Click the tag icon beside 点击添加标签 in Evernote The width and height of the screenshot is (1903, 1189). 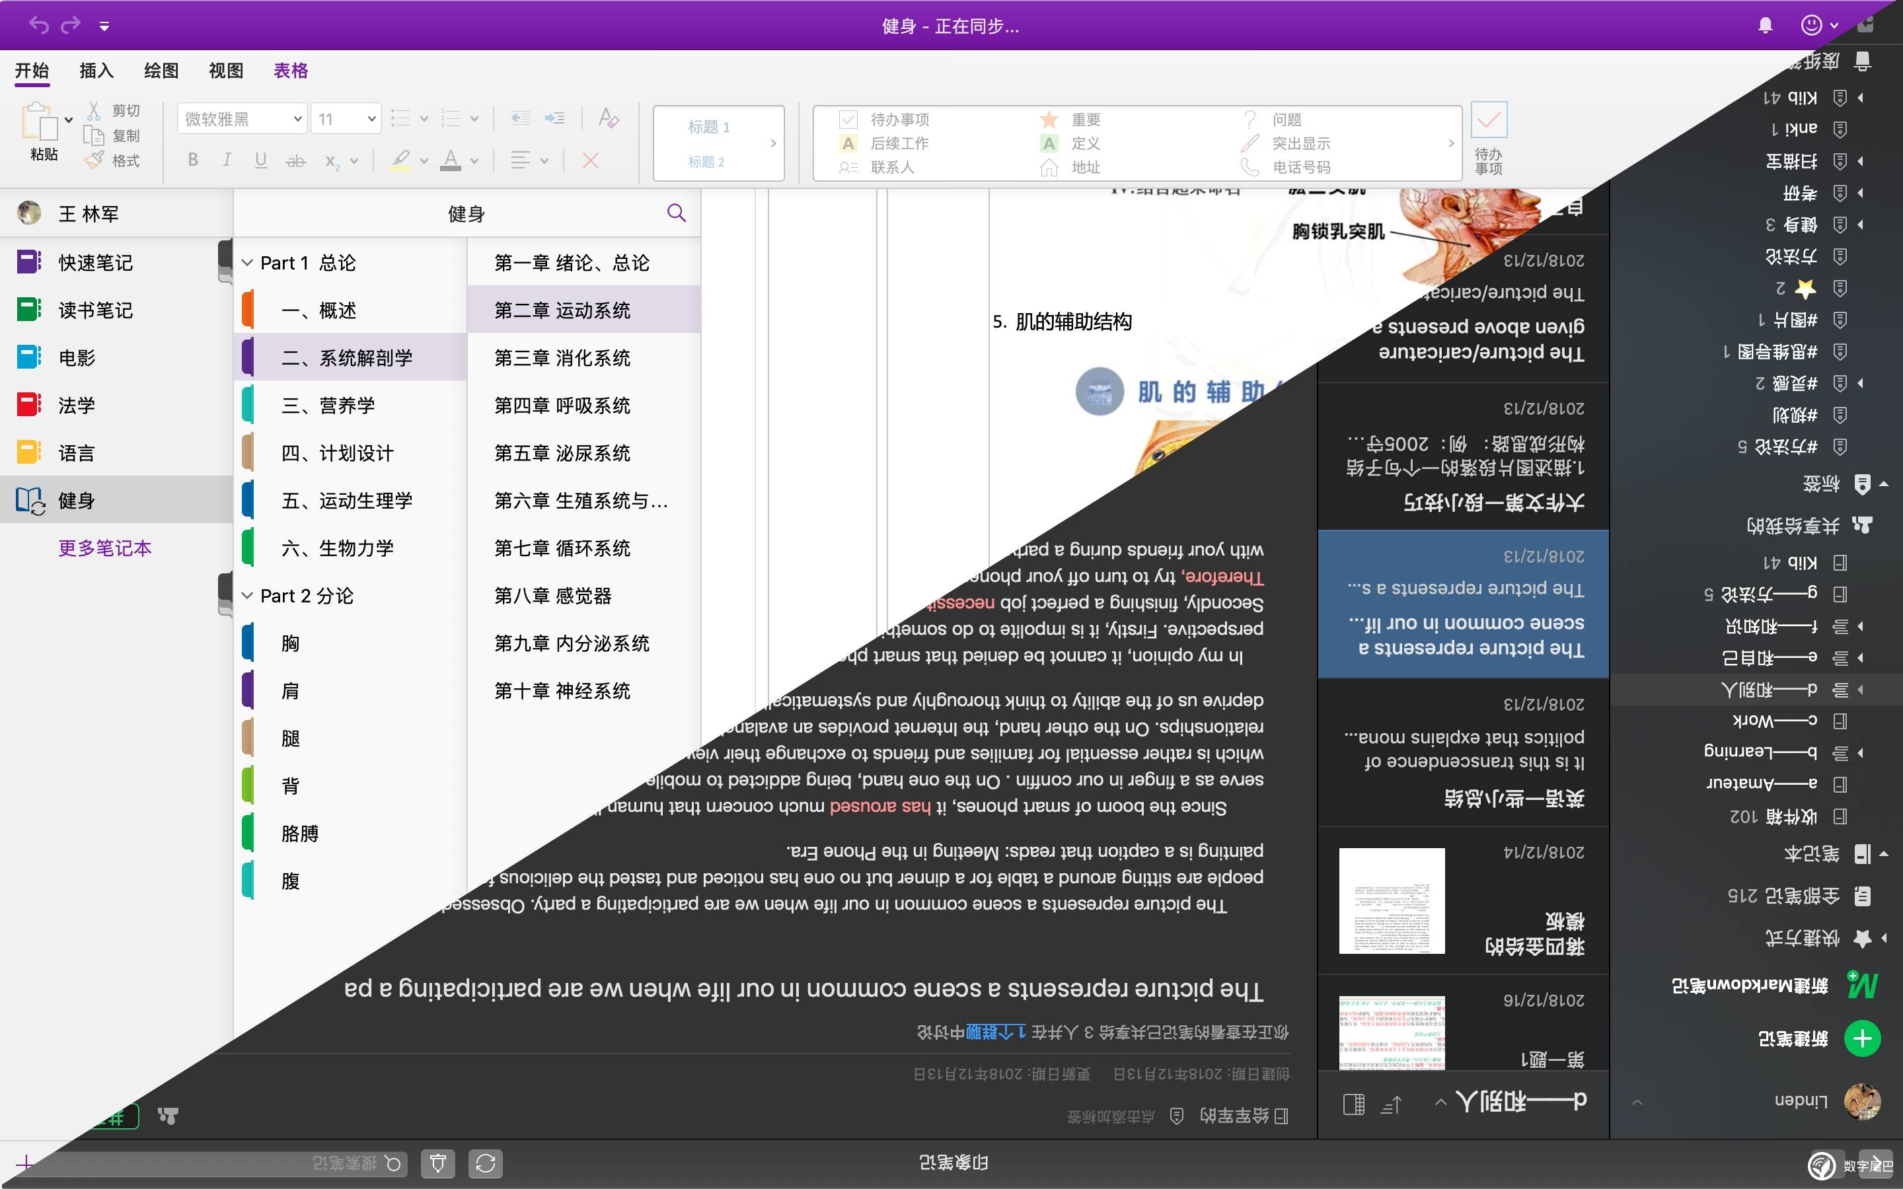pyautogui.click(x=1176, y=1116)
